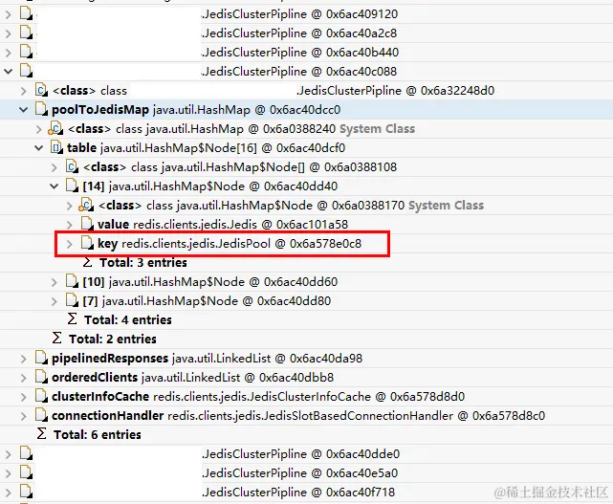This screenshot has height=504, width=613.
Task: Expand the JedisClusterPipline @ 0x6ac409120 row
Action: click(9, 14)
